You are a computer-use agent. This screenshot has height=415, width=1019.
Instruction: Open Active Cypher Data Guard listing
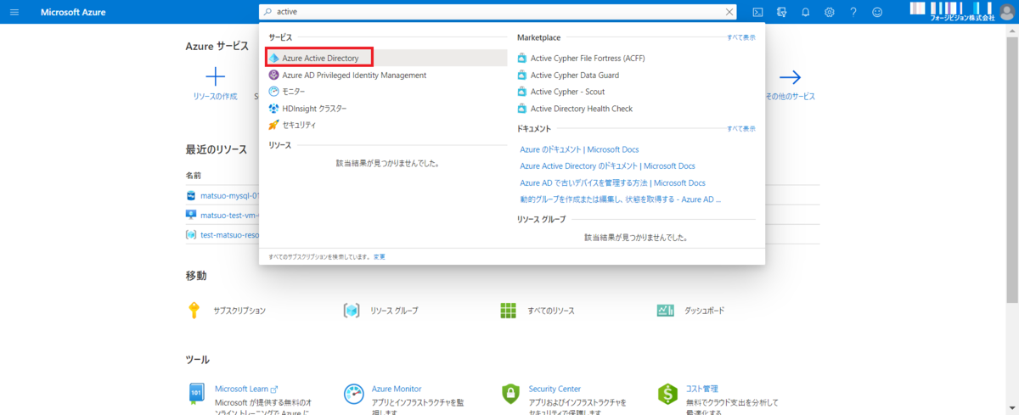pos(575,75)
